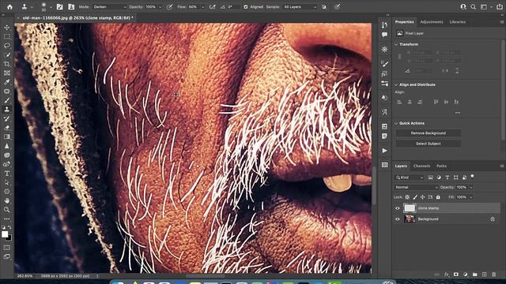Select the Crop tool
The height and width of the screenshot is (284, 506).
pyautogui.click(x=7, y=64)
